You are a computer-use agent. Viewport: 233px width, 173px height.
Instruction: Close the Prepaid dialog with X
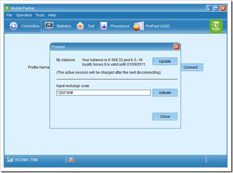(176, 47)
